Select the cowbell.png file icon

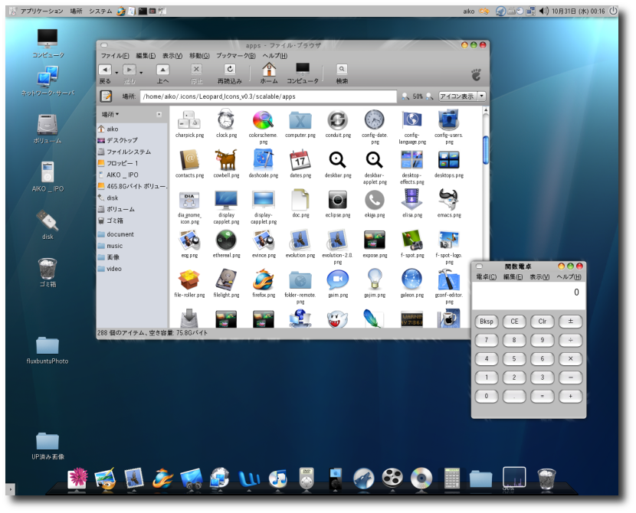click(225, 161)
